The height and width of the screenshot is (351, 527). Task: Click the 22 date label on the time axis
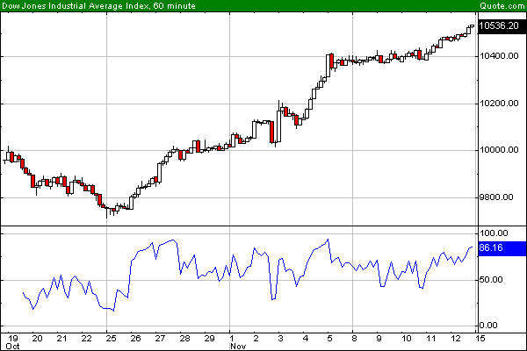click(86, 338)
